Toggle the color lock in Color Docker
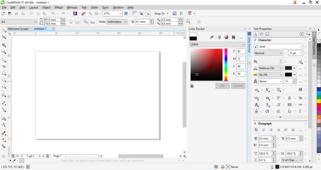The width and height of the screenshot is (321, 170). pyautogui.click(x=192, y=86)
